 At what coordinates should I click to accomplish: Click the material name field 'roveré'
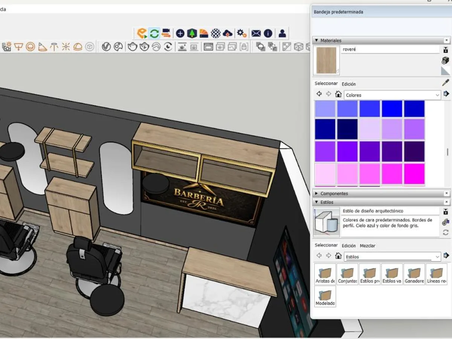pos(390,49)
